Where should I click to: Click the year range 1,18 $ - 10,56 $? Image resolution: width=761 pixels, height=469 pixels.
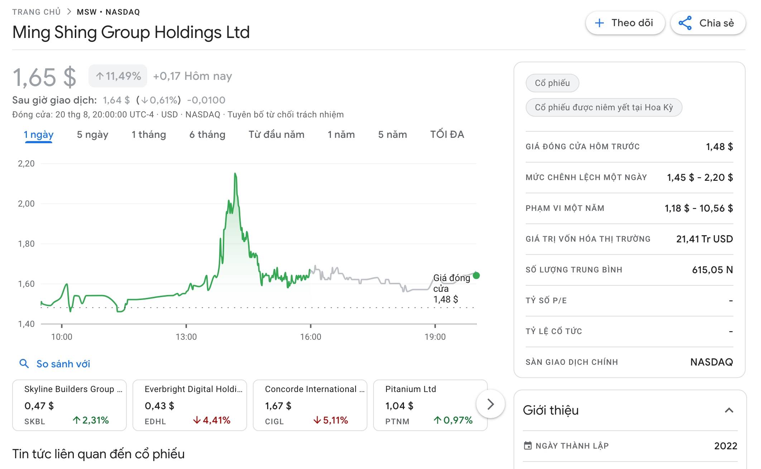(x=699, y=208)
